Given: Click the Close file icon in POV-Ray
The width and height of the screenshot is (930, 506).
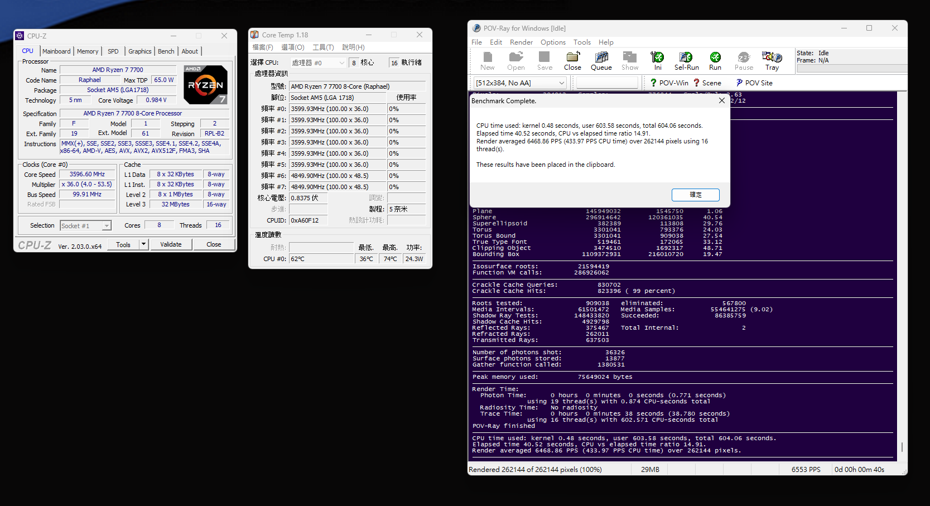Looking at the screenshot, I should click(x=572, y=61).
